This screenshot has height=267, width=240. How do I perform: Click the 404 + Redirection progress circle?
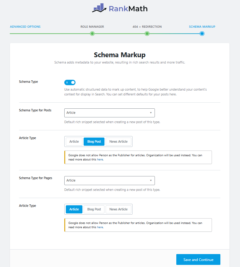click(x=147, y=34)
